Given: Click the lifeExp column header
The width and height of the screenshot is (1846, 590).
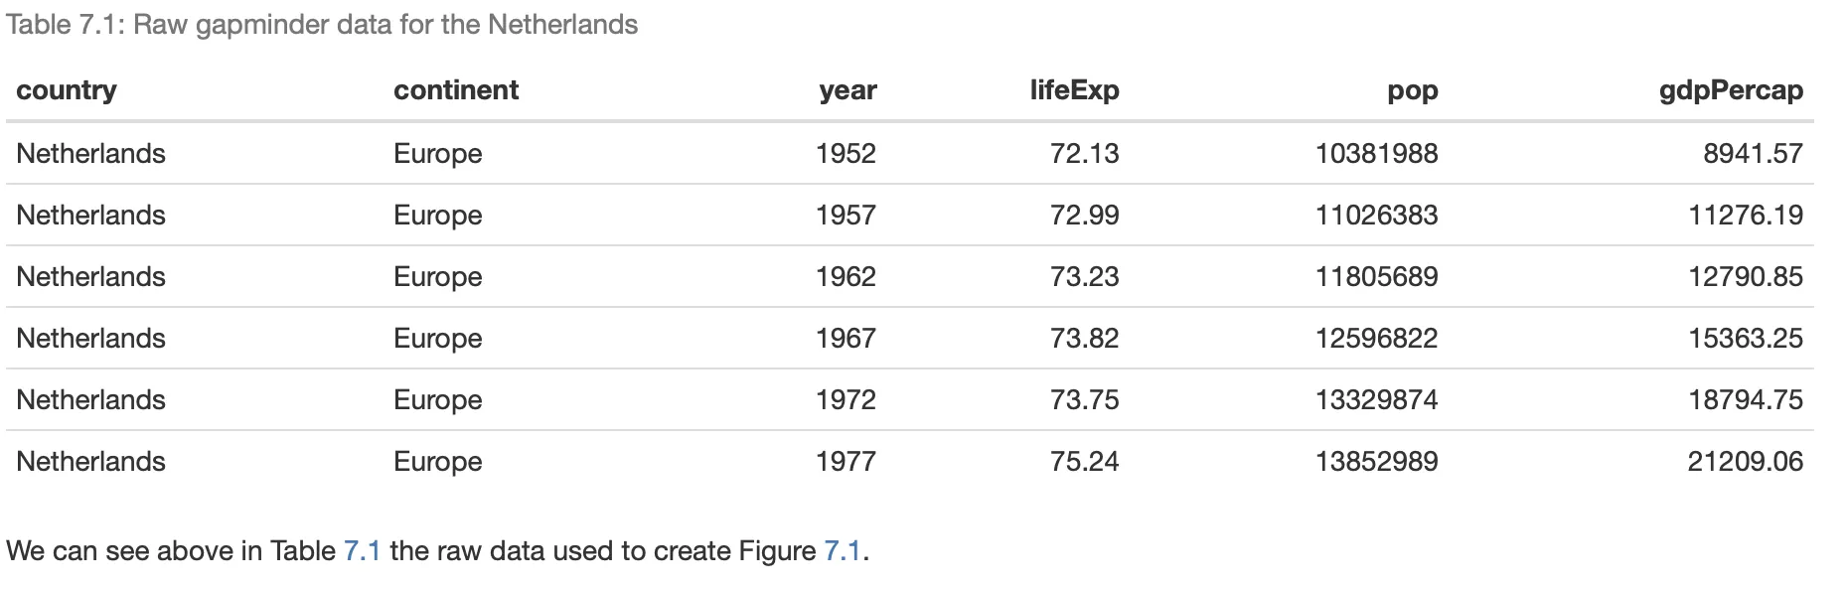Looking at the screenshot, I should click(1074, 90).
